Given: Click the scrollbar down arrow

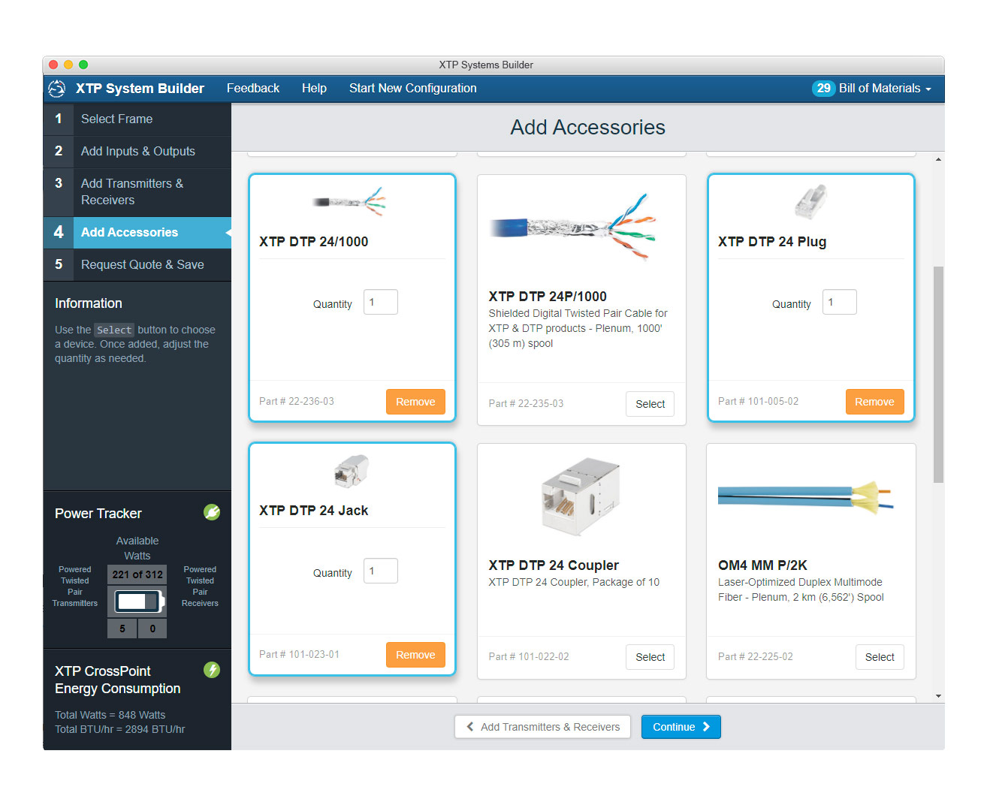Looking at the screenshot, I should click(938, 696).
